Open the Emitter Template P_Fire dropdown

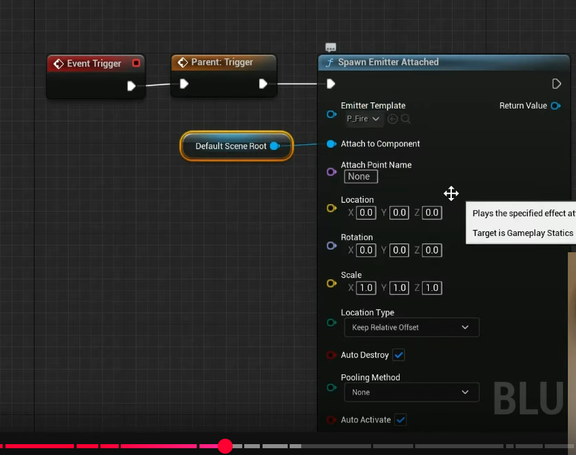[363, 119]
